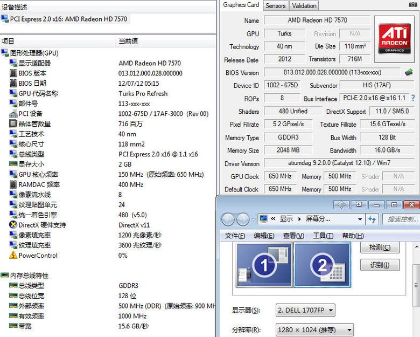
Task: Click the scrollbar thumb in display window
Action: pos(416,285)
